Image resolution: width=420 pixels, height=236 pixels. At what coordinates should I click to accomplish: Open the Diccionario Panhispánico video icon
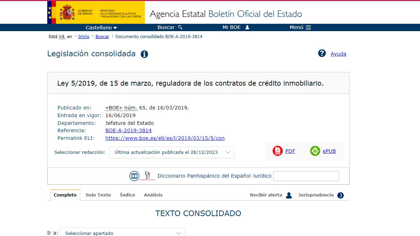tap(134, 176)
